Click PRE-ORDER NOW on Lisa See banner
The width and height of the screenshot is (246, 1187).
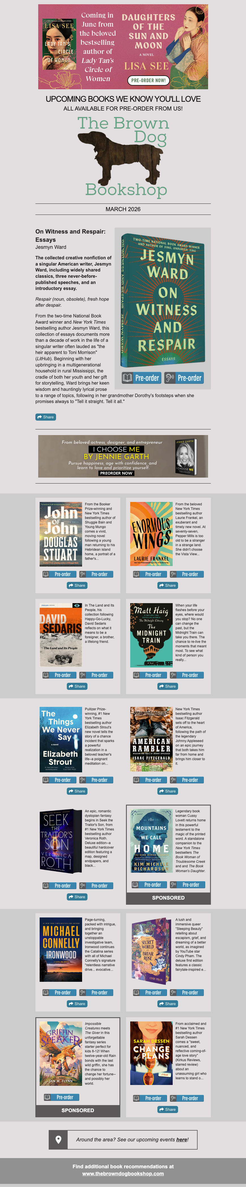(148, 80)
